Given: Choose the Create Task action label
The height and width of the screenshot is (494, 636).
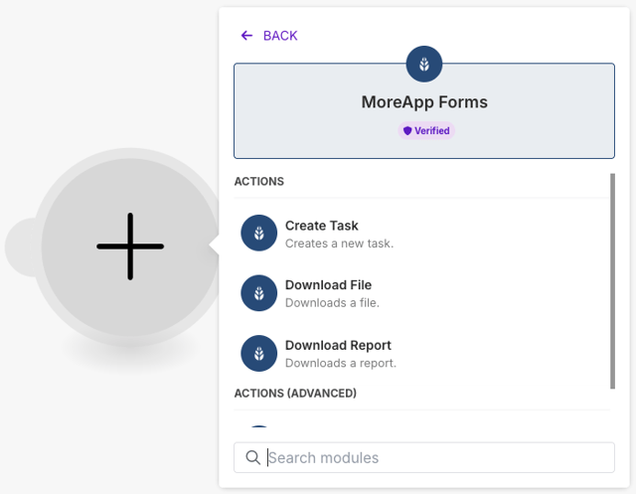Looking at the screenshot, I should pos(322,226).
